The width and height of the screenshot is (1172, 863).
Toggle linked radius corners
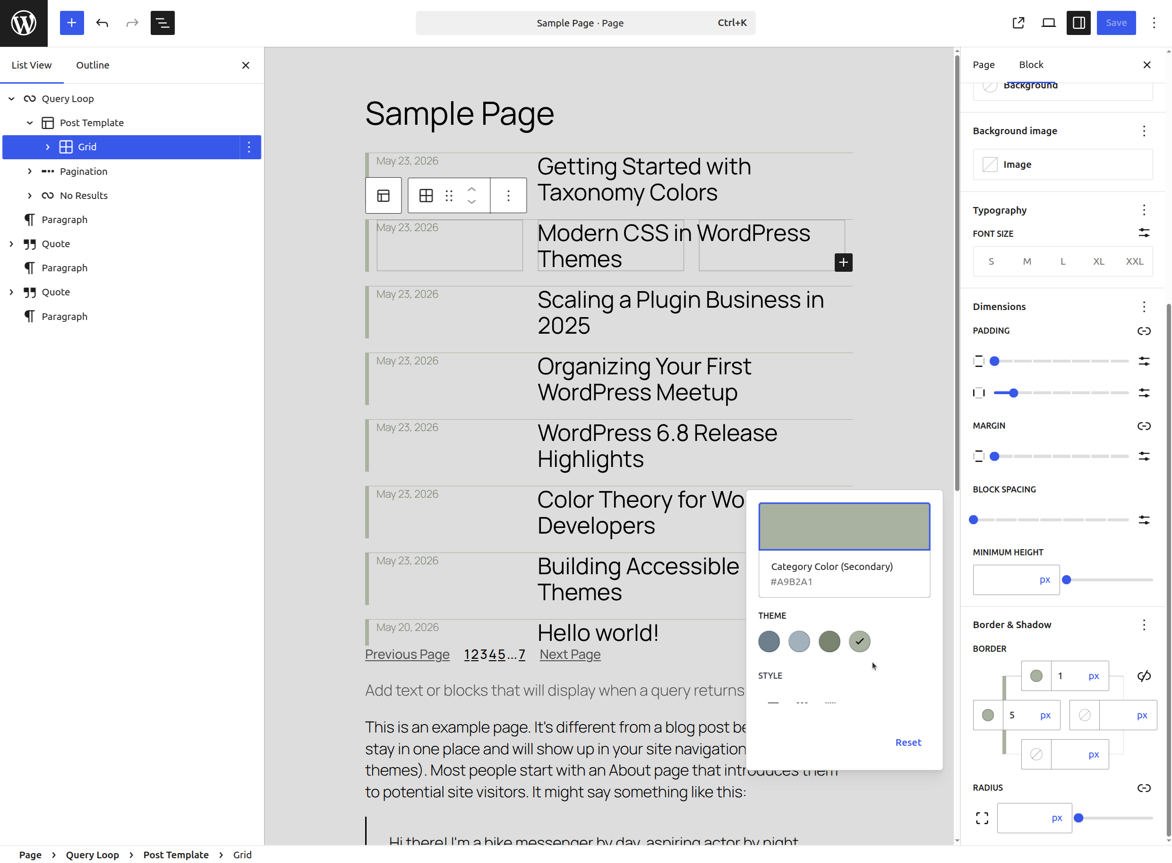coord(1144,788)
